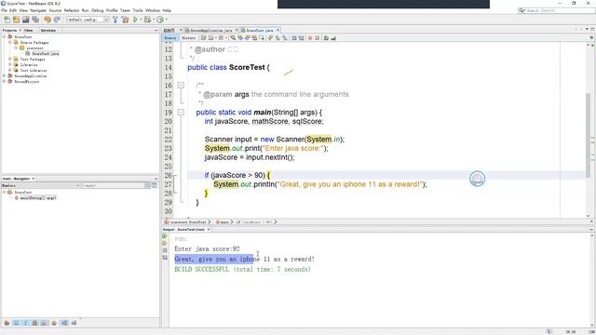Click the Open Project toolbar icon
Viewport: 596px width, 335px height.
click(26, 20)
